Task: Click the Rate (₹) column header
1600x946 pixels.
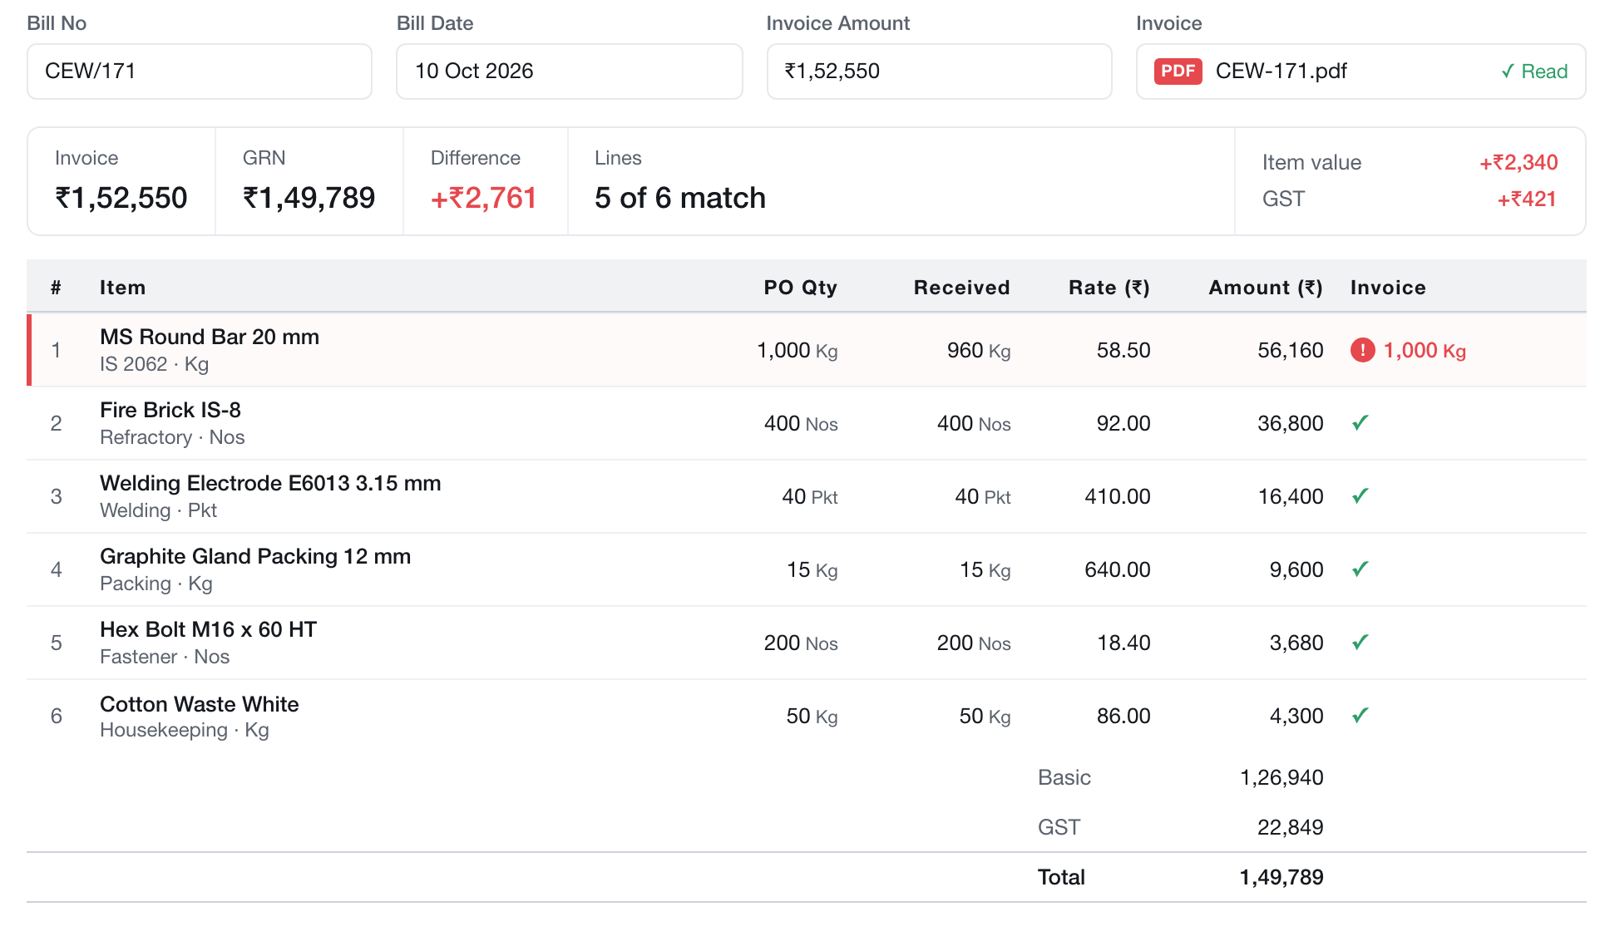Action: pyautogui.click(x=1109, y=288)
